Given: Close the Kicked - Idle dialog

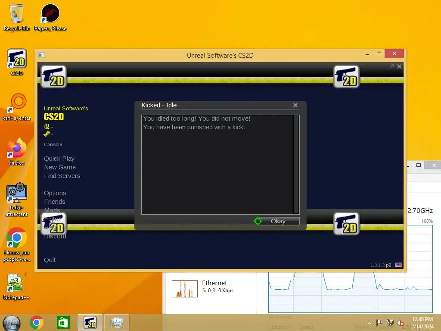Looking at the screenshot, I should [295, 105].
